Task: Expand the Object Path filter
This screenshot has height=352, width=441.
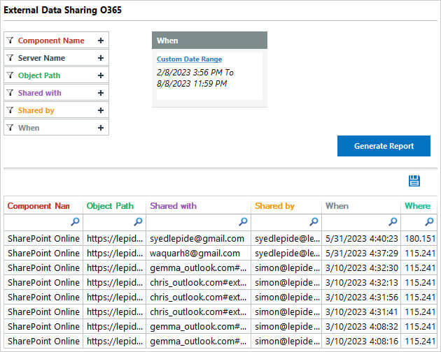Action: 101,75
